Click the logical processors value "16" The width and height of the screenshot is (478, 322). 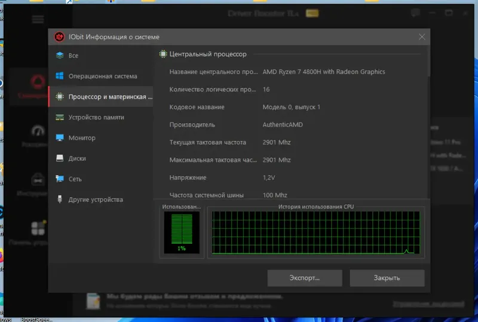pos(266,90)
